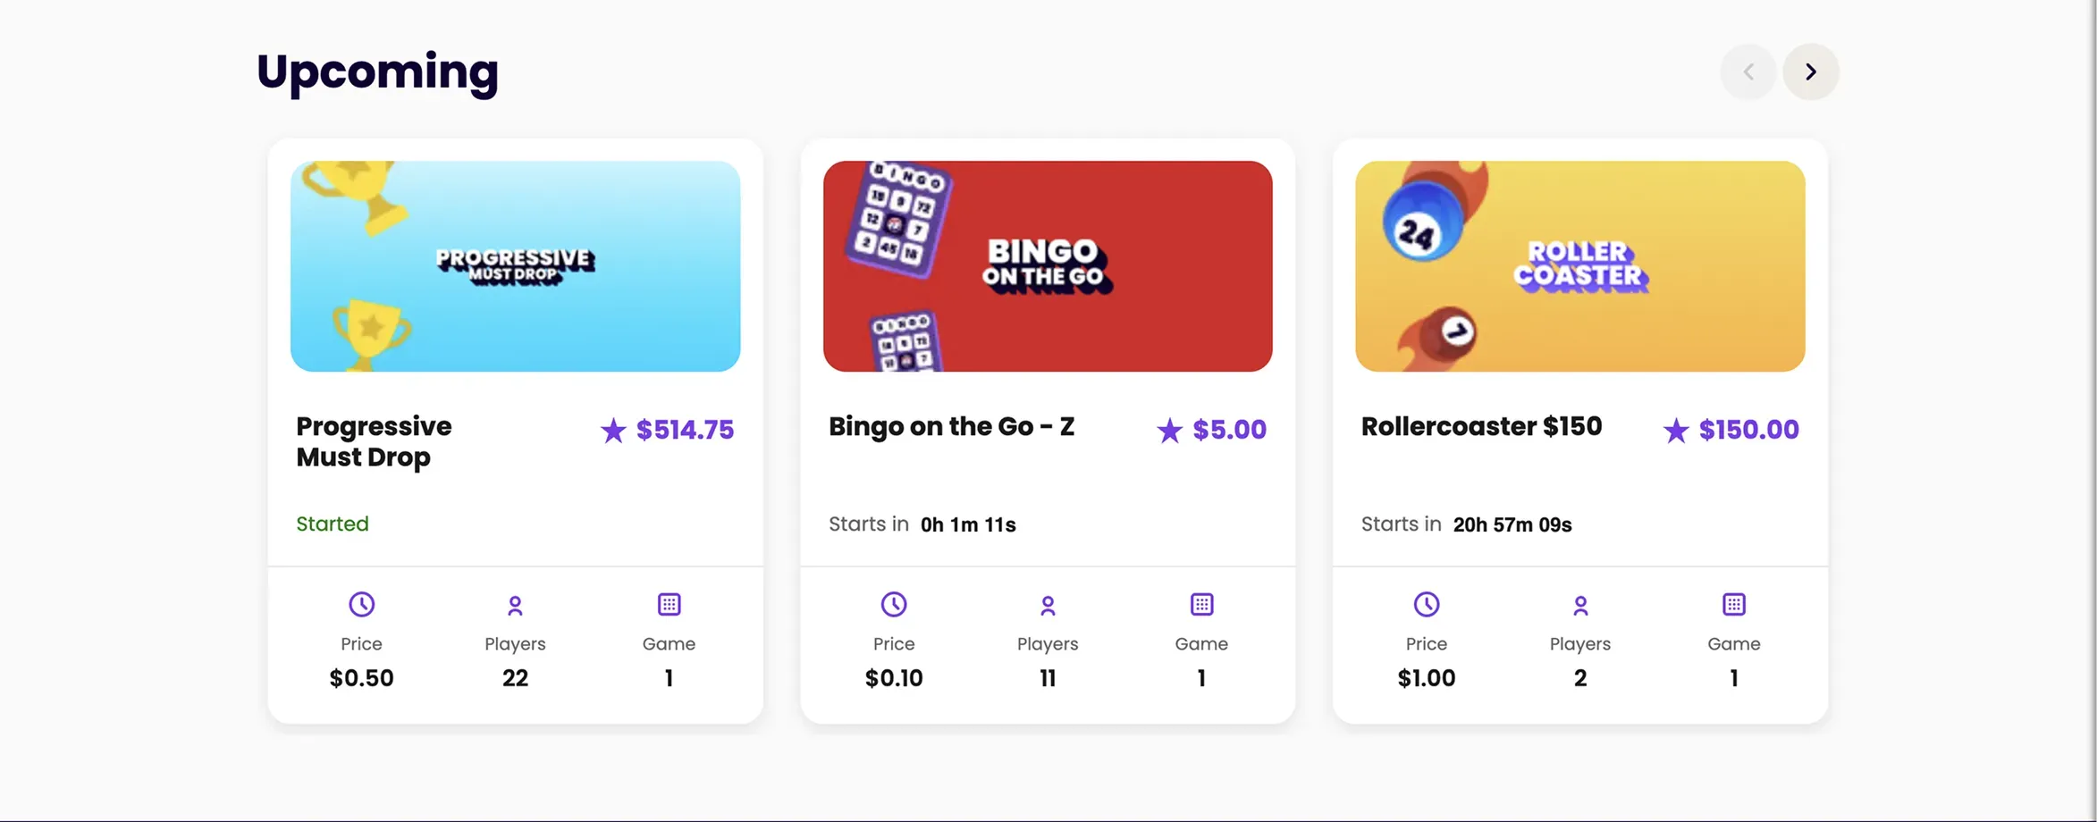Click the star icon beside $150.00 prize
This screenshot has width=2097, height=822.
pyautogui.click(x=1676, y=431)
